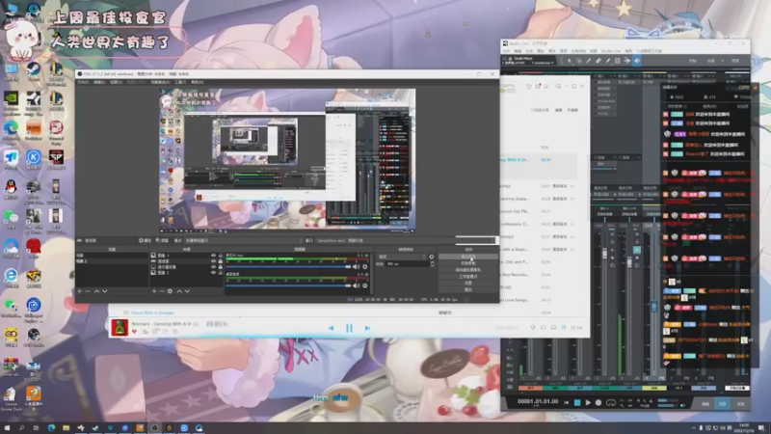Image resolution: width=771 pixels, height=434 pixels.
Task: Open 模式 capture mode dropdown in OBS
Action: pos(244,240)
